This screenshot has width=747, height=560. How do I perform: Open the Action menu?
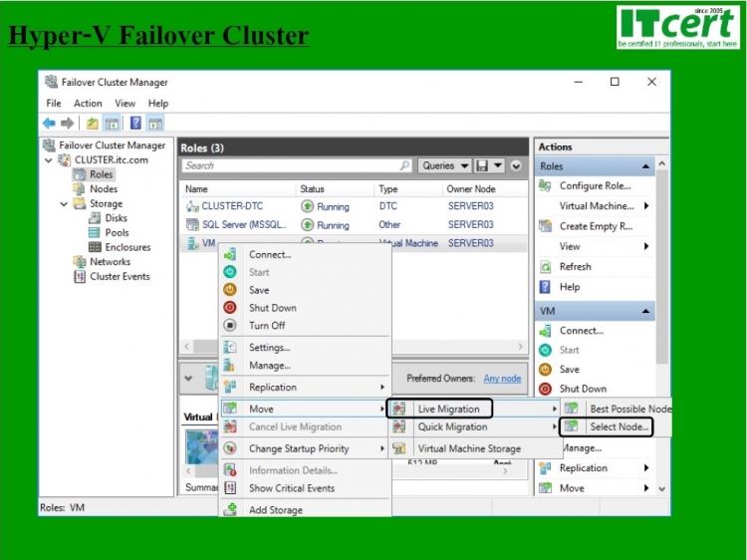tap(88, 103)
